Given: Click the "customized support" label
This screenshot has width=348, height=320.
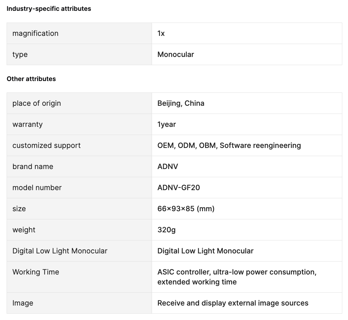Looking at the screenshot, I should [x=47, y=146].
